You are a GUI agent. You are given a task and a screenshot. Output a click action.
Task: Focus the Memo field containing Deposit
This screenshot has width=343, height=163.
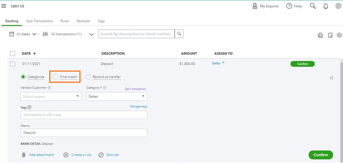coord(84,133)
